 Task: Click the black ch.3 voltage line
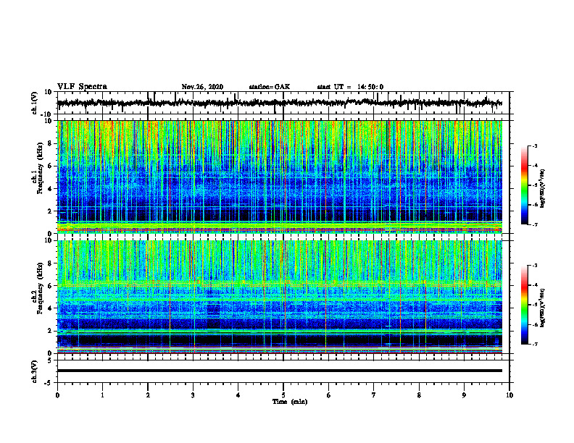point(279,371)
